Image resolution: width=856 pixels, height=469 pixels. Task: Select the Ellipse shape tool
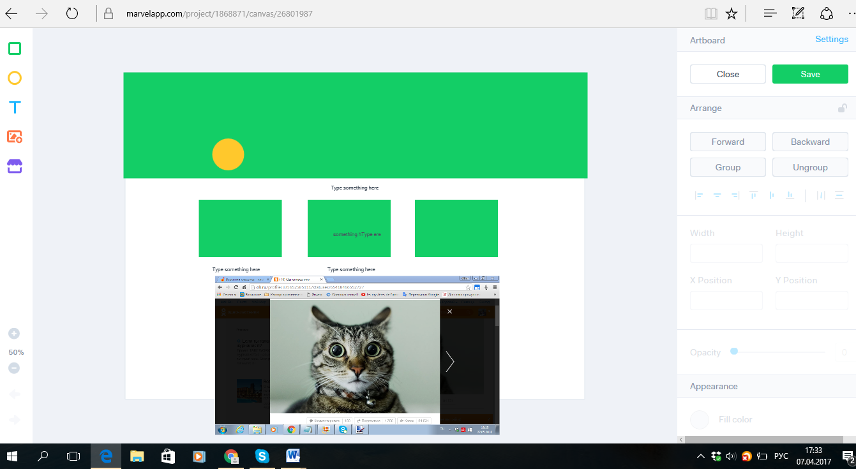[15, 78]
